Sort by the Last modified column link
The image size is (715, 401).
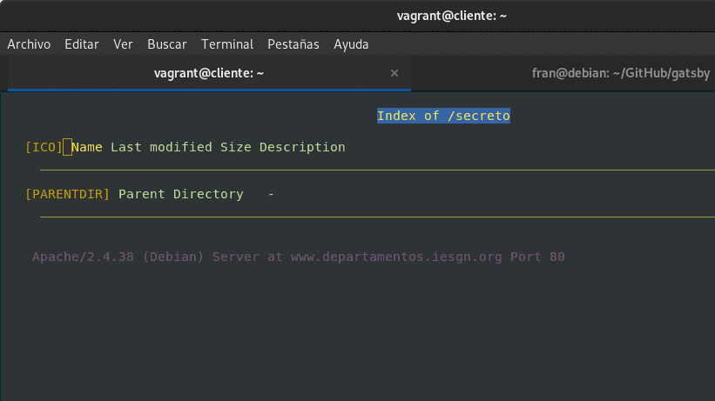pos(161,147)
